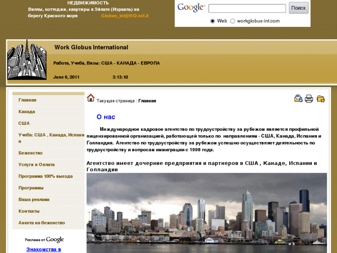
Task: Click the 3:13:10 clock text
Action: tap(120, 77)
